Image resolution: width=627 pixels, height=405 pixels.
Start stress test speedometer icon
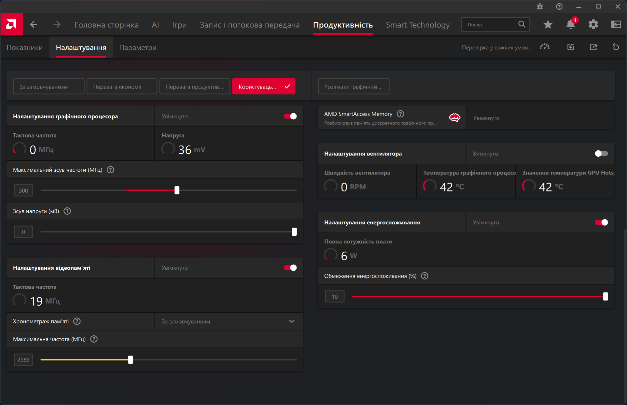coord(545,47)
